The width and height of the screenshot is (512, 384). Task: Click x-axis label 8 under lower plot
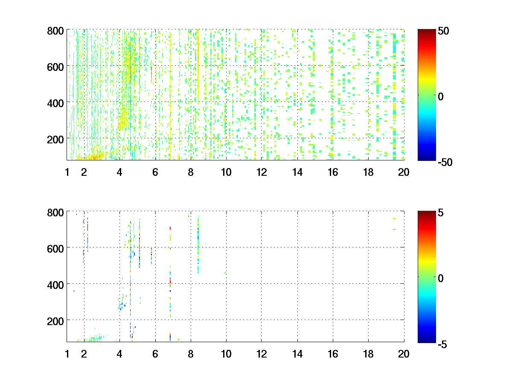pos(191,354)
